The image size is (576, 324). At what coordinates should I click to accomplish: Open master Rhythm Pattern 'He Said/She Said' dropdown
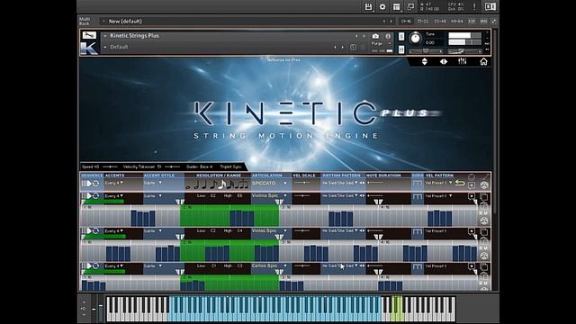coord(340,183)
